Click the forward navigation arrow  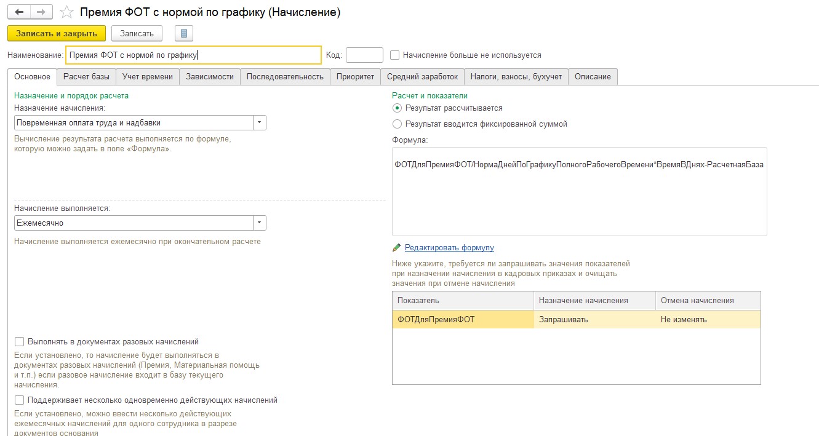tap(41, 12)
